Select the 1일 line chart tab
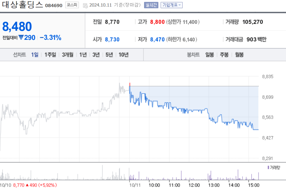Screen dimensions: 286x195 [35, 55]
